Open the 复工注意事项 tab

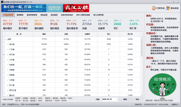pos(98,15)
